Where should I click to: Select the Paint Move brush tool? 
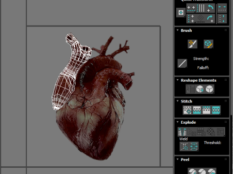point(192,44)
